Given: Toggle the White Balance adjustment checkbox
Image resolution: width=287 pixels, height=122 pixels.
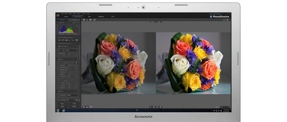Looking at the screenshot, I should pos(59,46).
